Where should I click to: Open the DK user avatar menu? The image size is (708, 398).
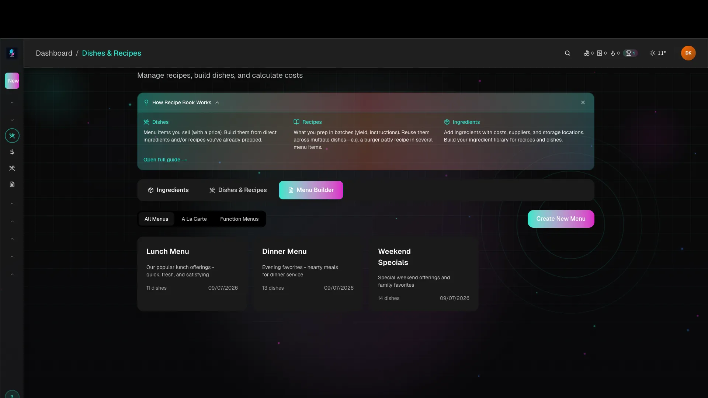(x=688, y=53)
